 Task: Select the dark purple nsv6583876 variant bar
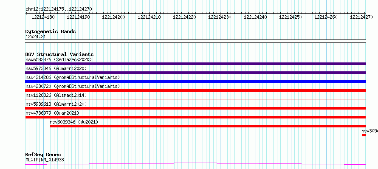[195, 64]
